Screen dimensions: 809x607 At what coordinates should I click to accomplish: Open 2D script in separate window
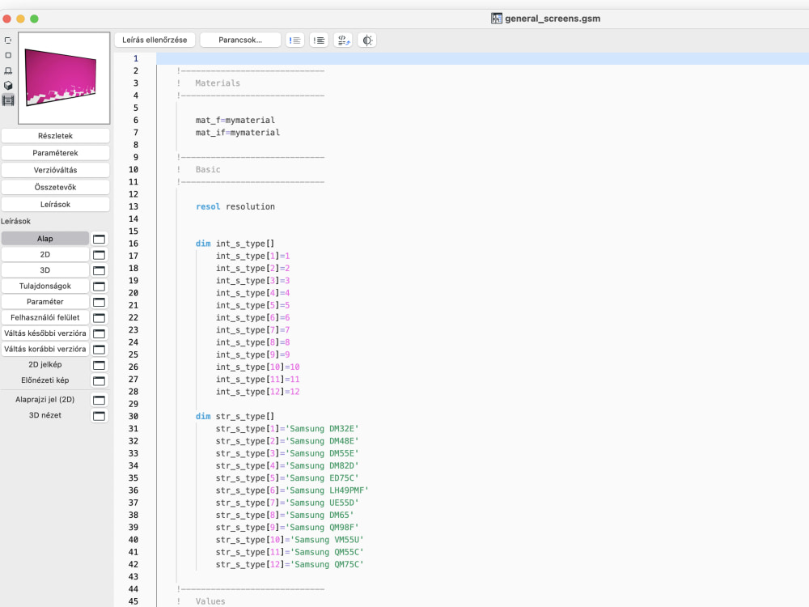(99, 255)
